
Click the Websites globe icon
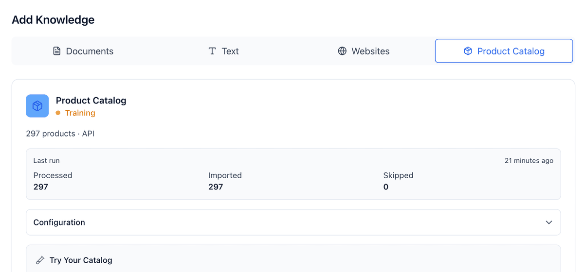(342, 51)
